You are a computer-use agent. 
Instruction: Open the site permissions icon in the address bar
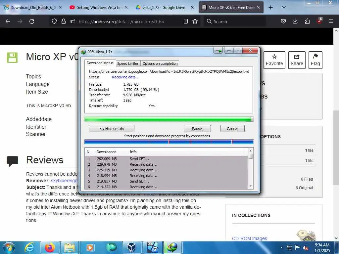73,21
